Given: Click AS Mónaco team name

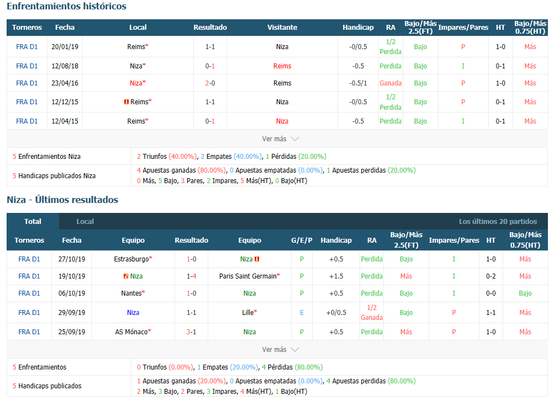Looking at the screenshot, I should [x=131, y=332].
